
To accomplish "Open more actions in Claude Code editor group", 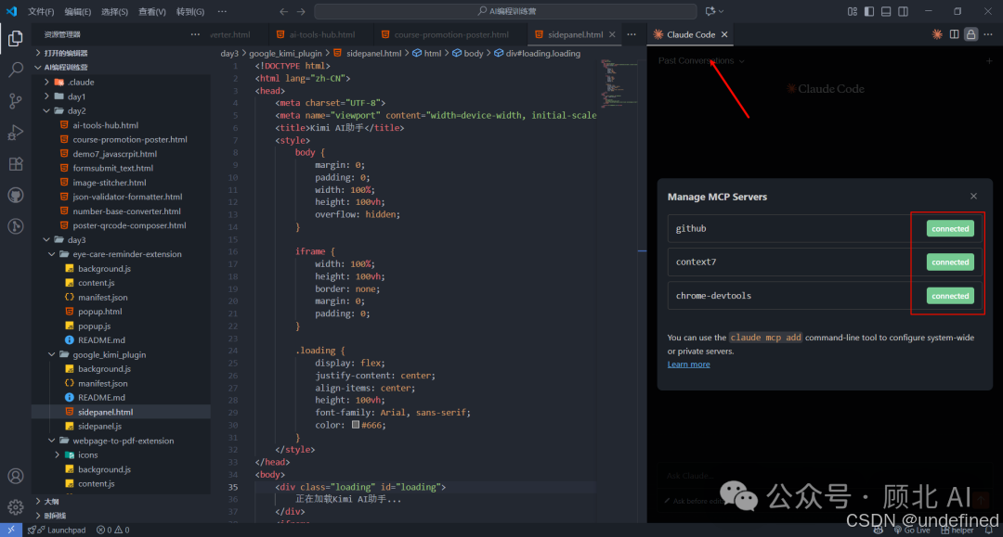I will pos(988,34).
